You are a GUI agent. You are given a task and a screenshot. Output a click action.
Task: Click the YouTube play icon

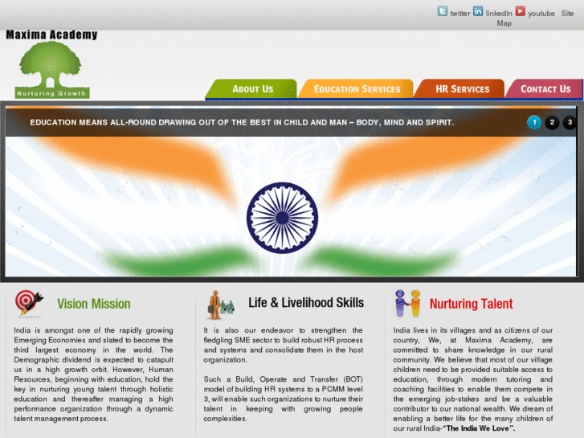tap(521, 11)
